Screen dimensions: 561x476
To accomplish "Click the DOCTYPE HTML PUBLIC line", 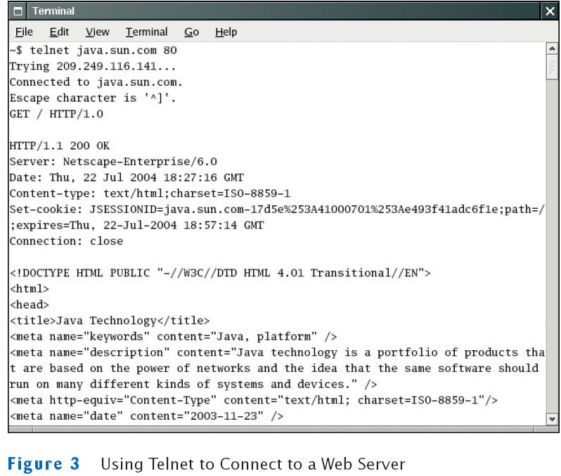I will pos(219,273).
